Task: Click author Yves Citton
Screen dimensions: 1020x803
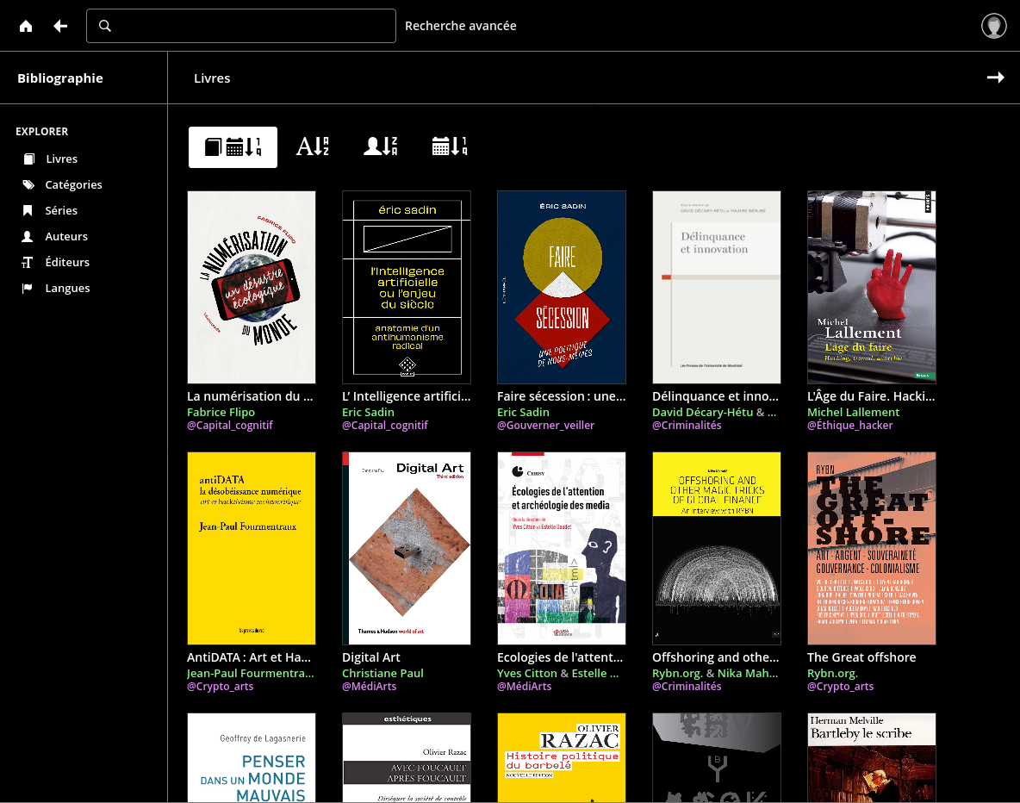Action: 527,674
